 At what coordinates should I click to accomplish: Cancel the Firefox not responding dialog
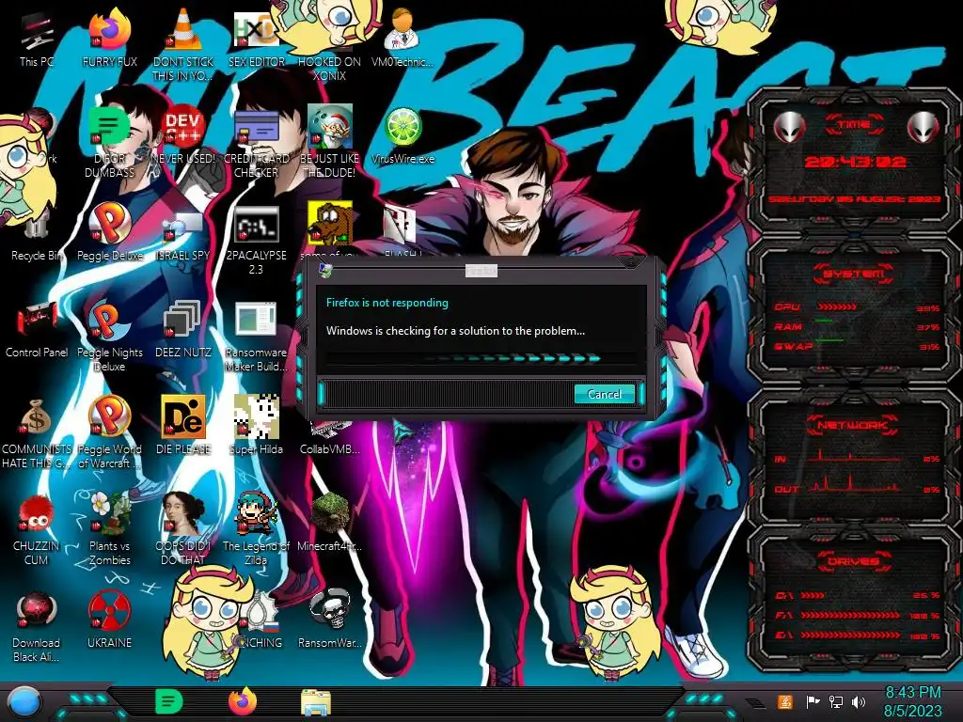tap(605, 394)
